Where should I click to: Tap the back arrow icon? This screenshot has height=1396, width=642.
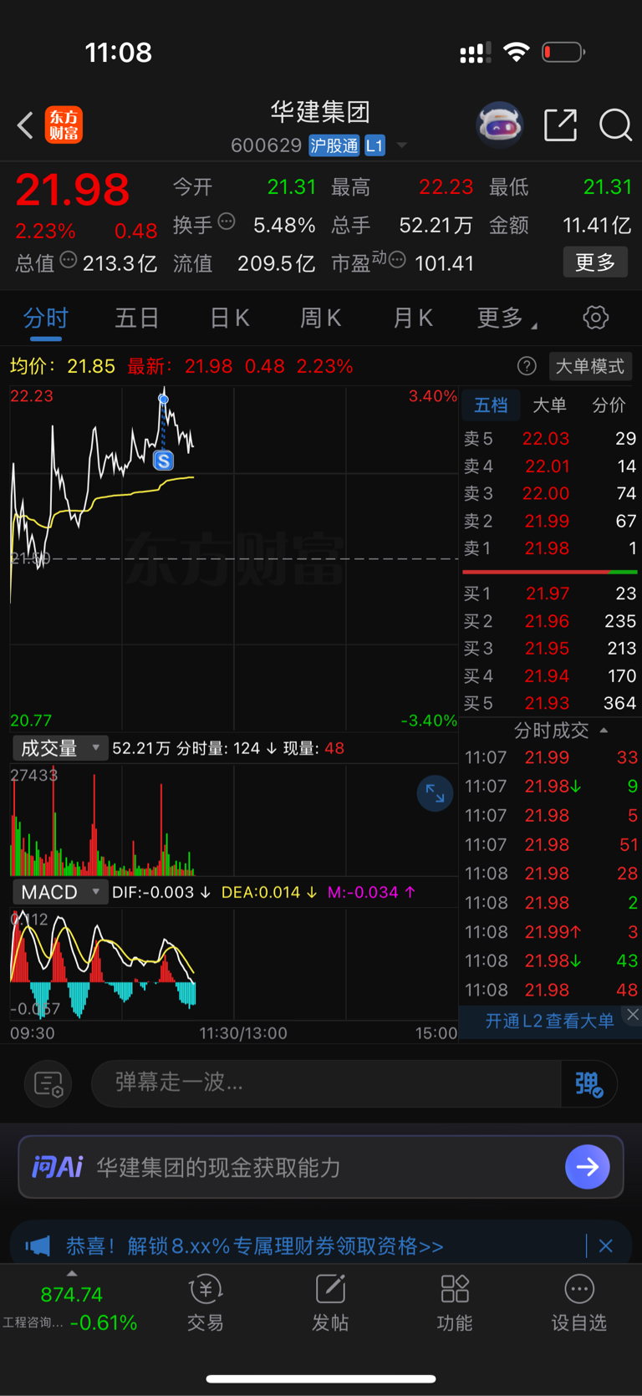point(25,125)
